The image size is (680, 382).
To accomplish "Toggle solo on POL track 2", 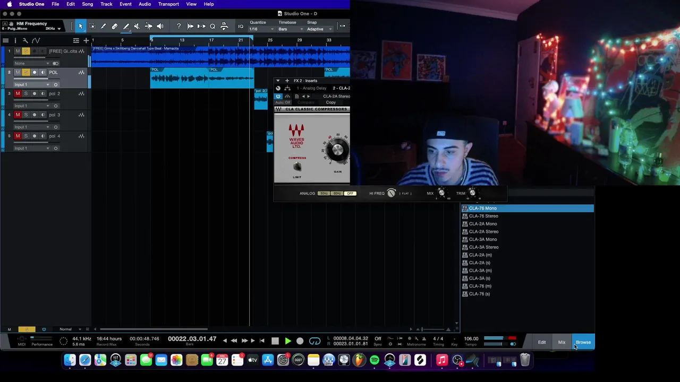I will click(26, 72).
